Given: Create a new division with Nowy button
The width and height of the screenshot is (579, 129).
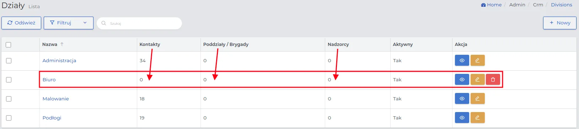Looking at the screenshot, I should 560,23.
